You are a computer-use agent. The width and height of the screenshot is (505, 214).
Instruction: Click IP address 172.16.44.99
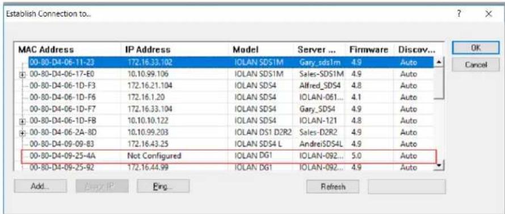[148, 167]
